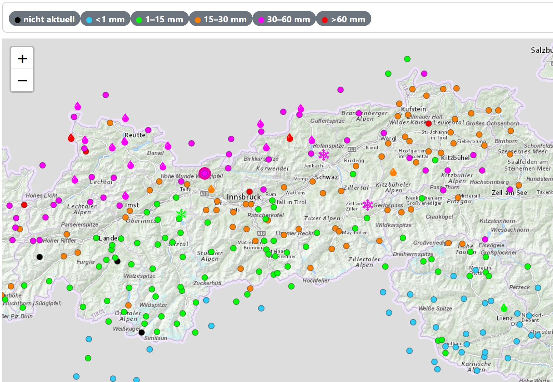This screenshot has width=553, height=382.
Task: Select red droplet marker northwest of Rofanspitze
Action: (x=290, y=138)
